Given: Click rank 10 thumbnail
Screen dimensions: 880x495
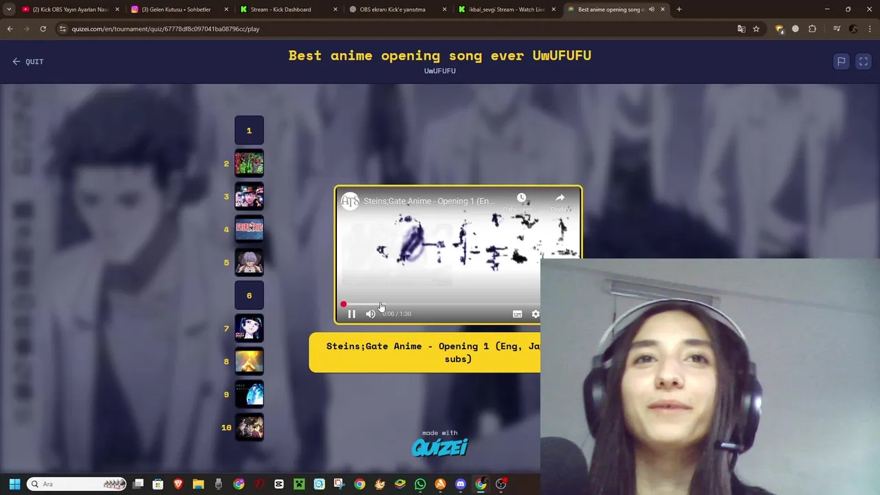Looking at the screenshot, I should (x=249, y=428).
